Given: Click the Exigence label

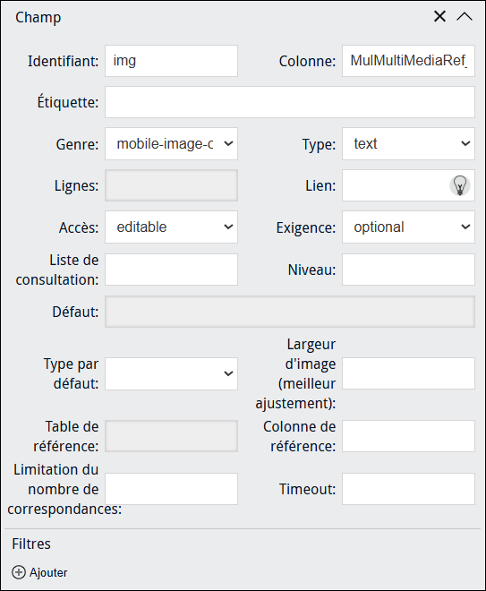Looking at the screenshot, I should click(305, 227).
